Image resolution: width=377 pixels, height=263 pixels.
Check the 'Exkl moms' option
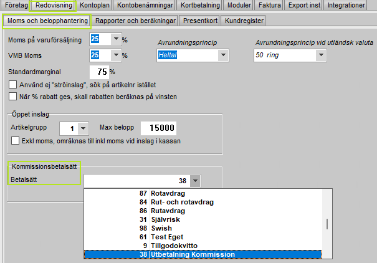click(x=16, y=141)
